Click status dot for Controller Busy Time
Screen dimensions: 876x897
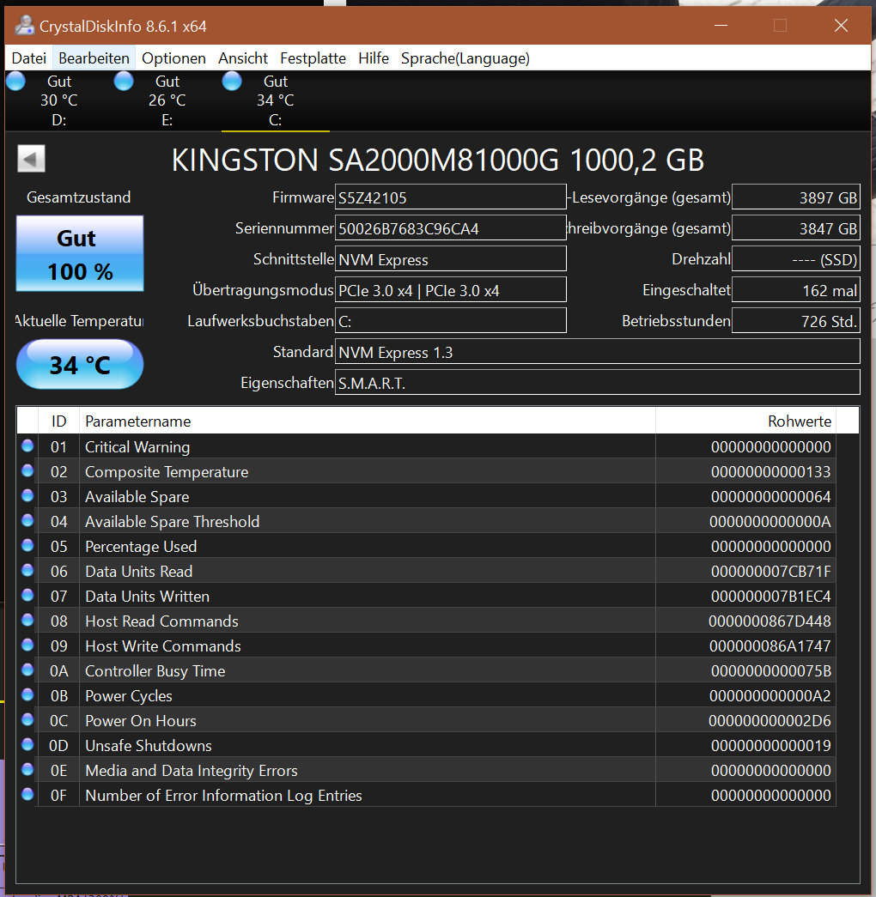[x=27, y=670]
